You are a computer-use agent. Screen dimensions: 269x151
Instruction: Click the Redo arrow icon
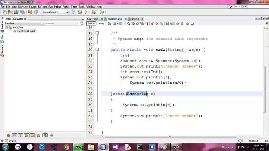36,12
